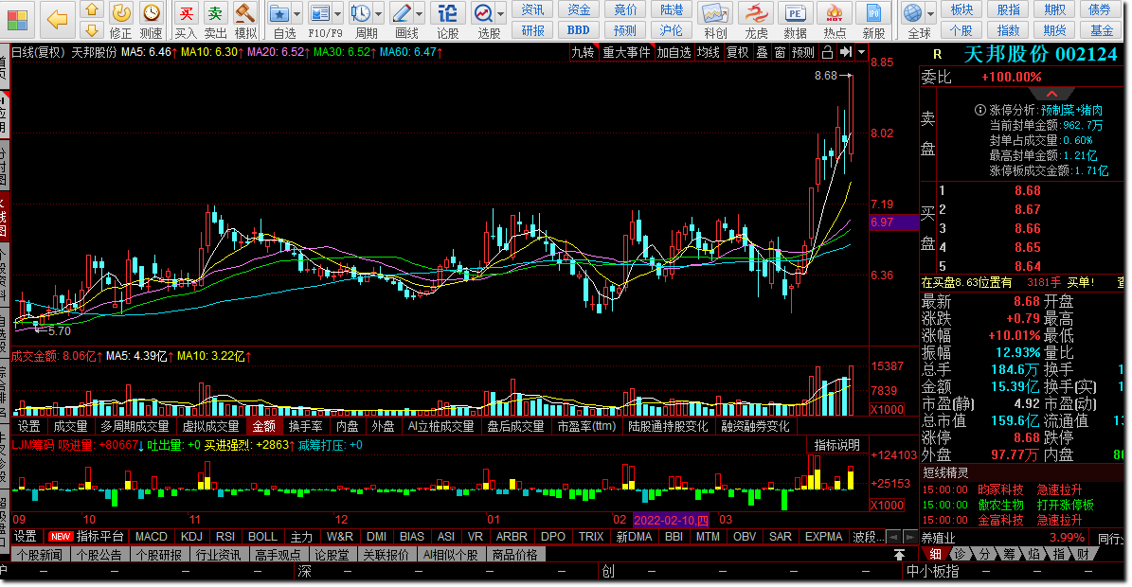Toggle 均线 moving average display
This screenshot has width=1132, height=587.
pyautogui.click(x=709, y=52)
